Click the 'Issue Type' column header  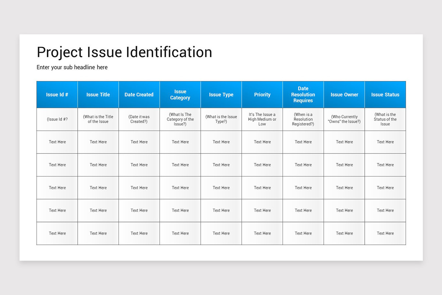(221, 94)
